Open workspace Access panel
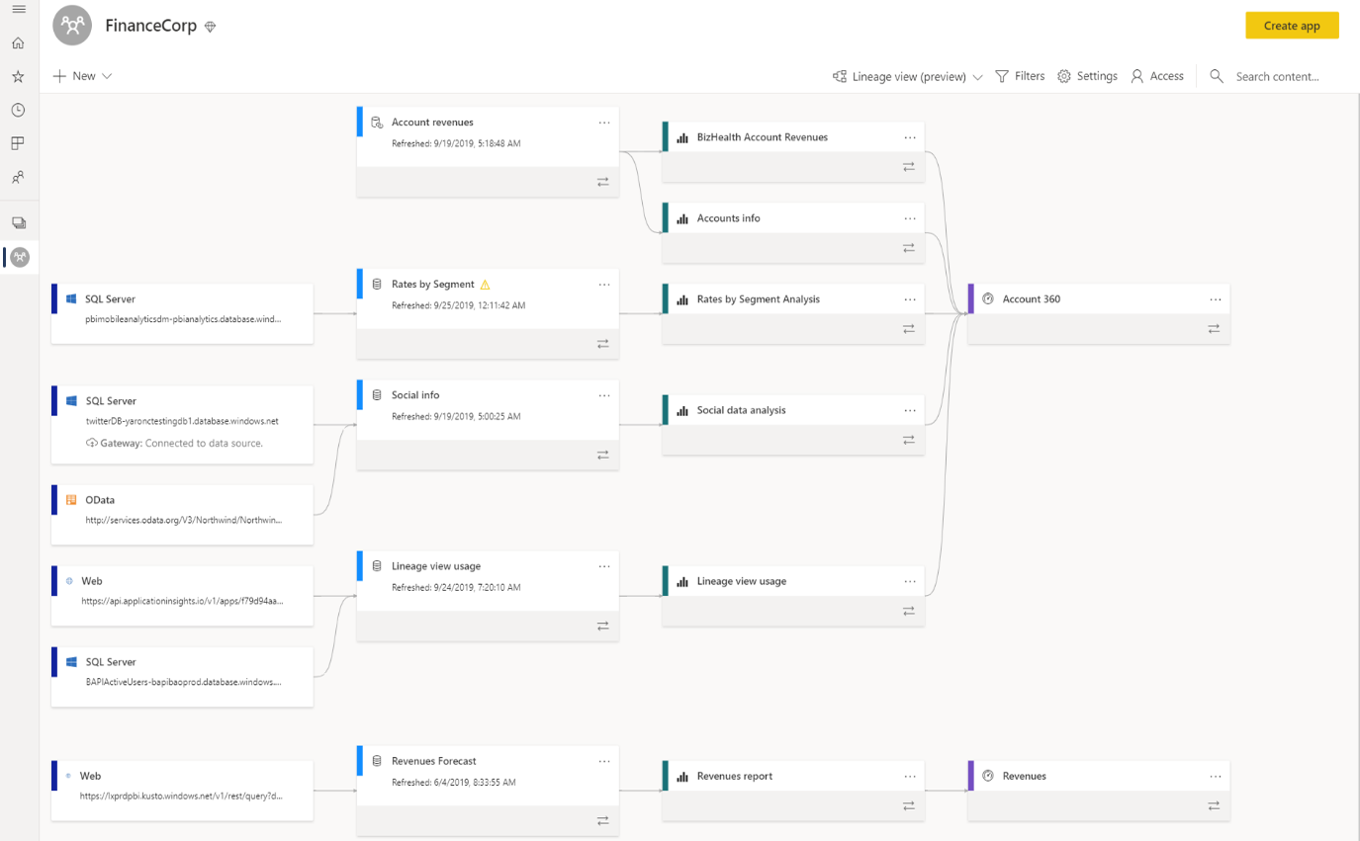1360x841 pixels. [1157, 76]
